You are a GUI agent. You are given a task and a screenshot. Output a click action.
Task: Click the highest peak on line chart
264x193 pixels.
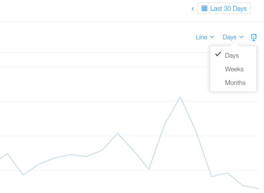click(x=180, y=96)
